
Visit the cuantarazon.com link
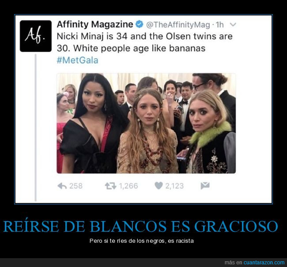click(x=264, y=263)
